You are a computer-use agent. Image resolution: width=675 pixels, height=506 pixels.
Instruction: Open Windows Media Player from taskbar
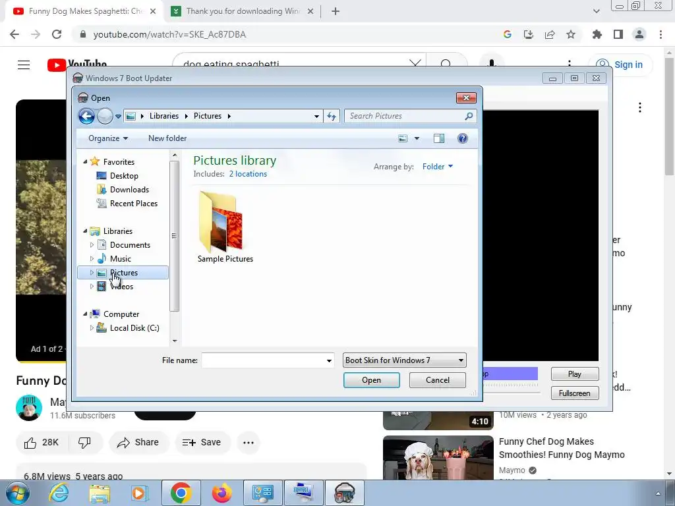click(x=140, y=493)
